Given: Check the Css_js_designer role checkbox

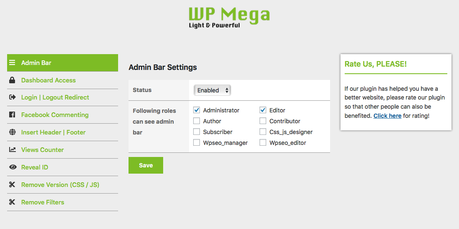Looking at the screenshot, I should coord(263,132).
